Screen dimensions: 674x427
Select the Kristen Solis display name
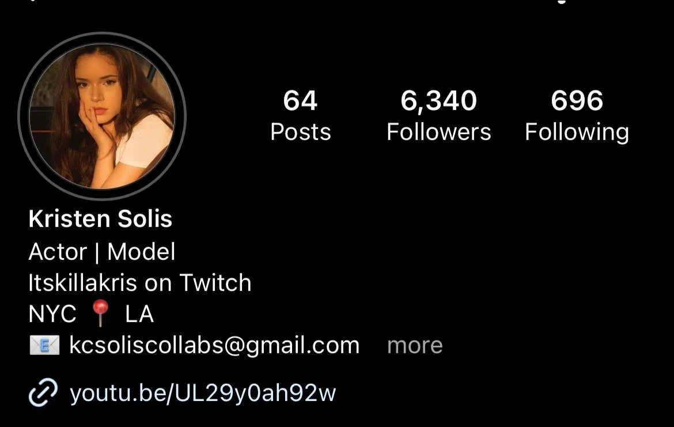pyautogui.click(x=100, y=218)
